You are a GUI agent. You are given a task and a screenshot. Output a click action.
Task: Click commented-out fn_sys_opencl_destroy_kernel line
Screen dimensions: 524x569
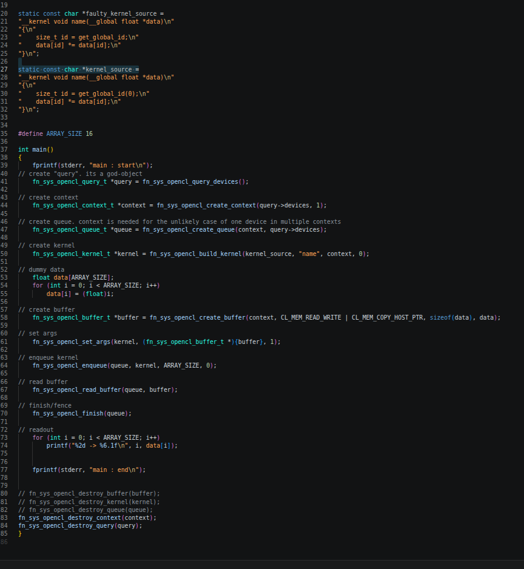[x=89, y=502]
